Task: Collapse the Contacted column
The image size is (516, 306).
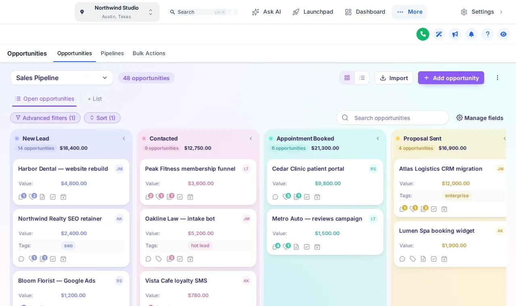Action: [x=251, y=139]
